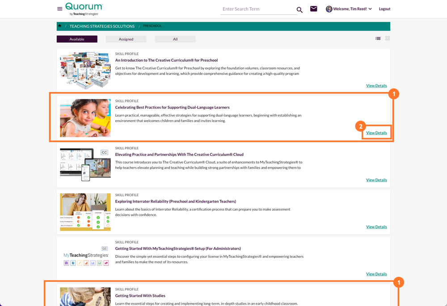
Task: Open the Getting Started With Studies course title
Action: point(140,295)
